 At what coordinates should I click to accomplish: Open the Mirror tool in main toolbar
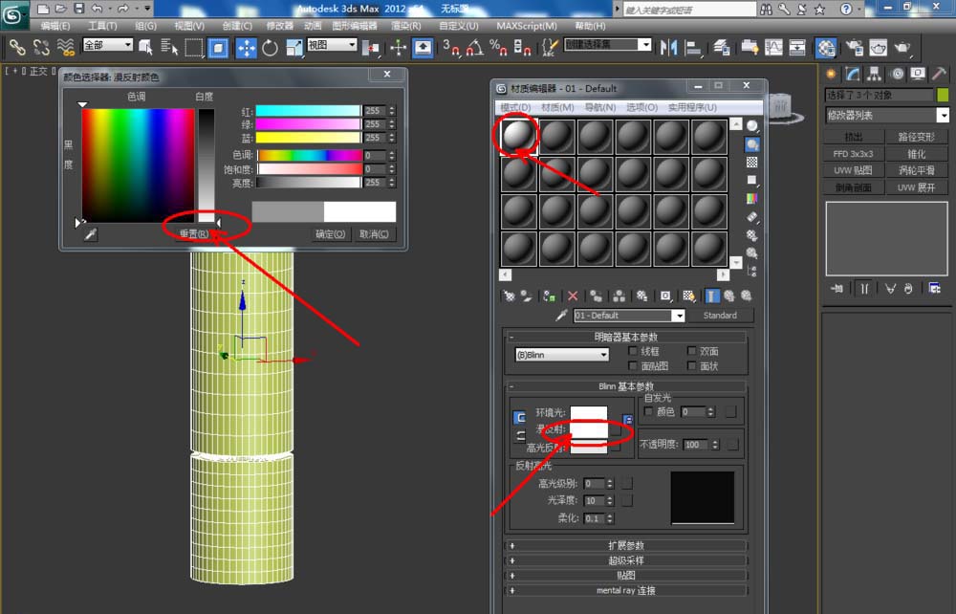pyautogui.click(x=669, y=48)
